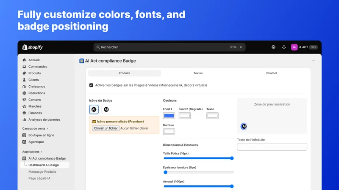This screenshot has height=190, width=339.
Task: Open the three-dot more actions menu
Action: tap(313, 61)
